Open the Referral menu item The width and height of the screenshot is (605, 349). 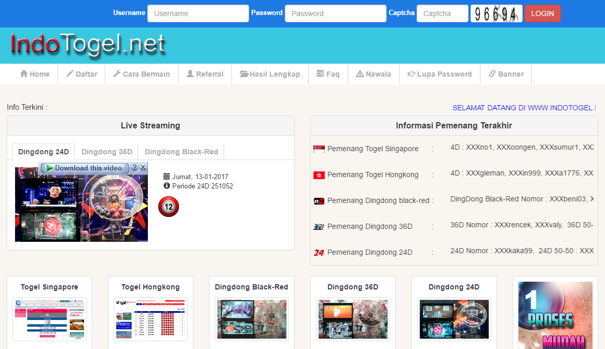pos(205,74)
